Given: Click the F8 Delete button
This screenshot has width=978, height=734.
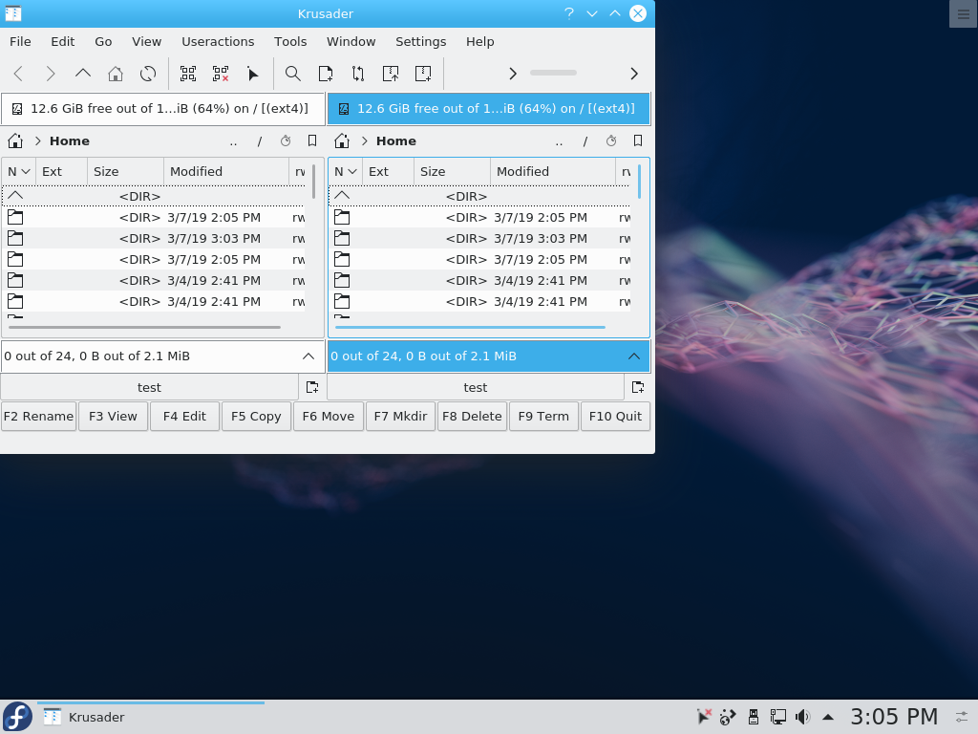Looking at the screenshot, I should [472, 417].
